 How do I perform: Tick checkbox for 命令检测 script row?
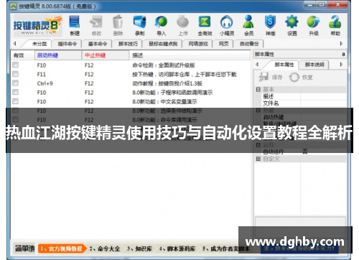pos(16,65)
